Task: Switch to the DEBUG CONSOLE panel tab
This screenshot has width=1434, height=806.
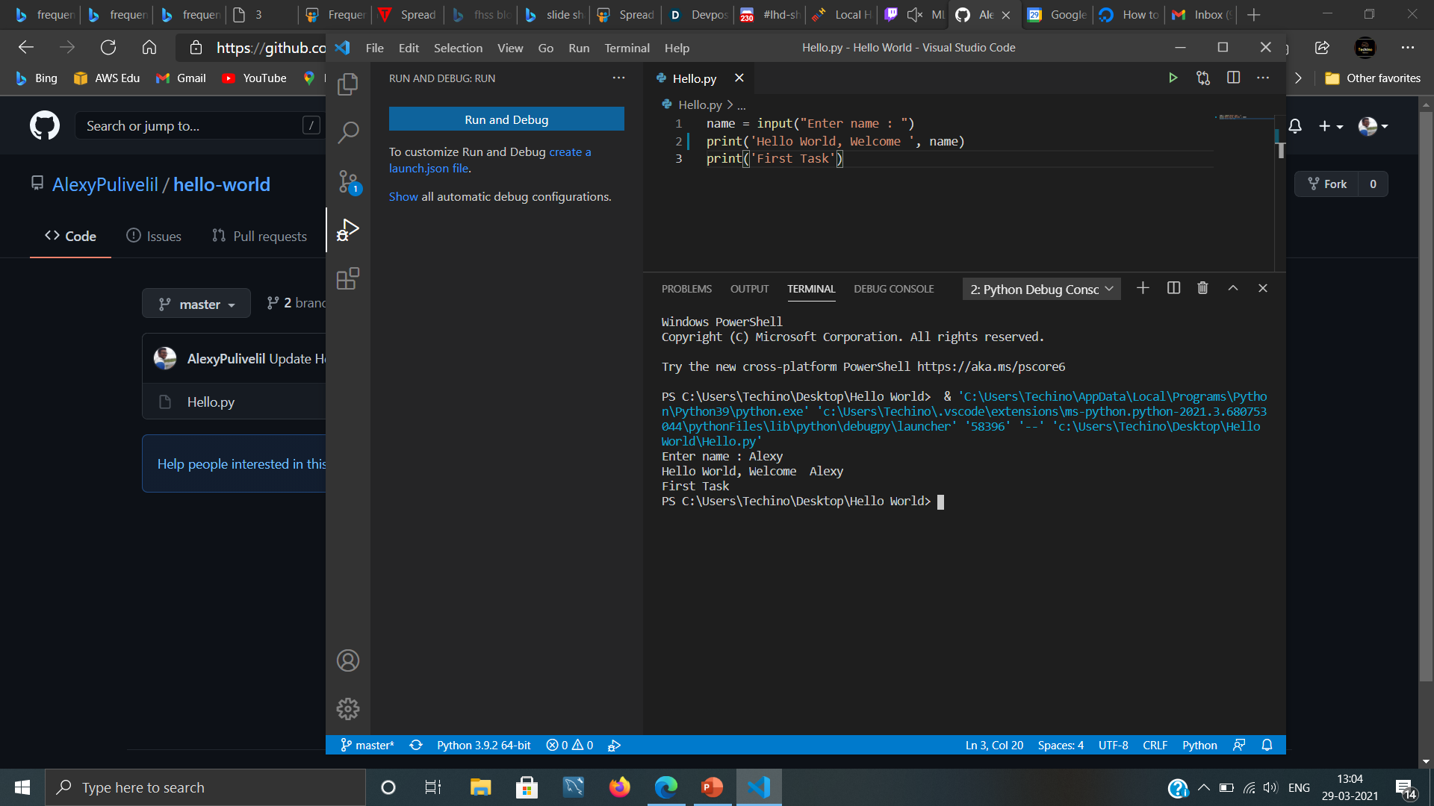Action: [893, 289]
